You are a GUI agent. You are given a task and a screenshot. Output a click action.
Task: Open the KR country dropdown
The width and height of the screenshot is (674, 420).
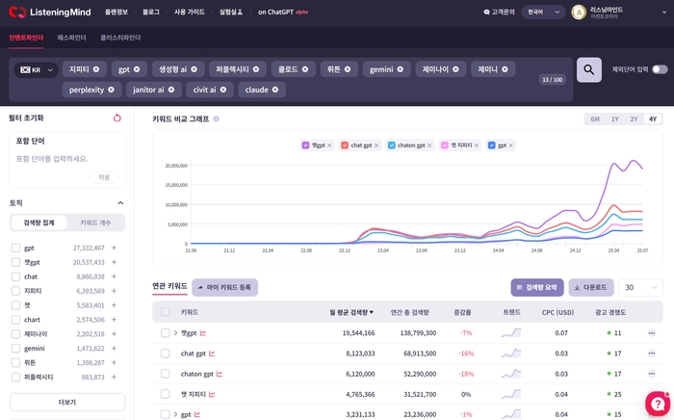point(37,69)
